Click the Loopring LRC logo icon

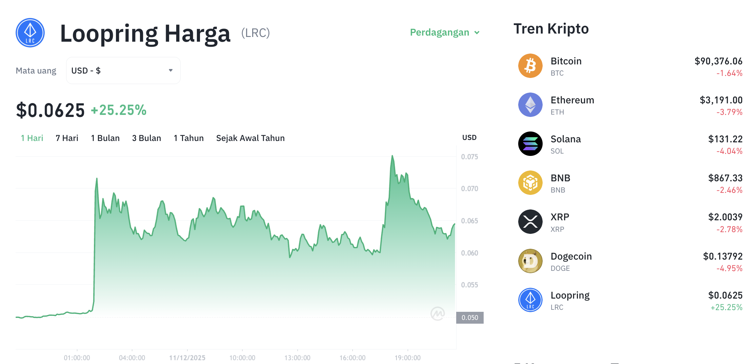pos(30,33)
